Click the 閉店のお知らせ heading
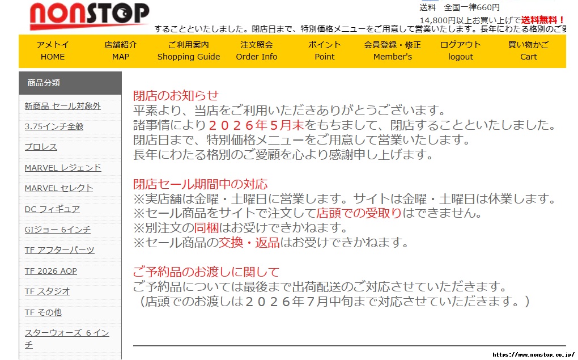The image size is (578, 360). 176,96
